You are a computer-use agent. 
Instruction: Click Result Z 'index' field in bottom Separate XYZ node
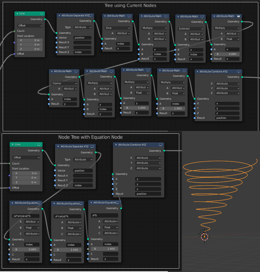pos(83,185)
